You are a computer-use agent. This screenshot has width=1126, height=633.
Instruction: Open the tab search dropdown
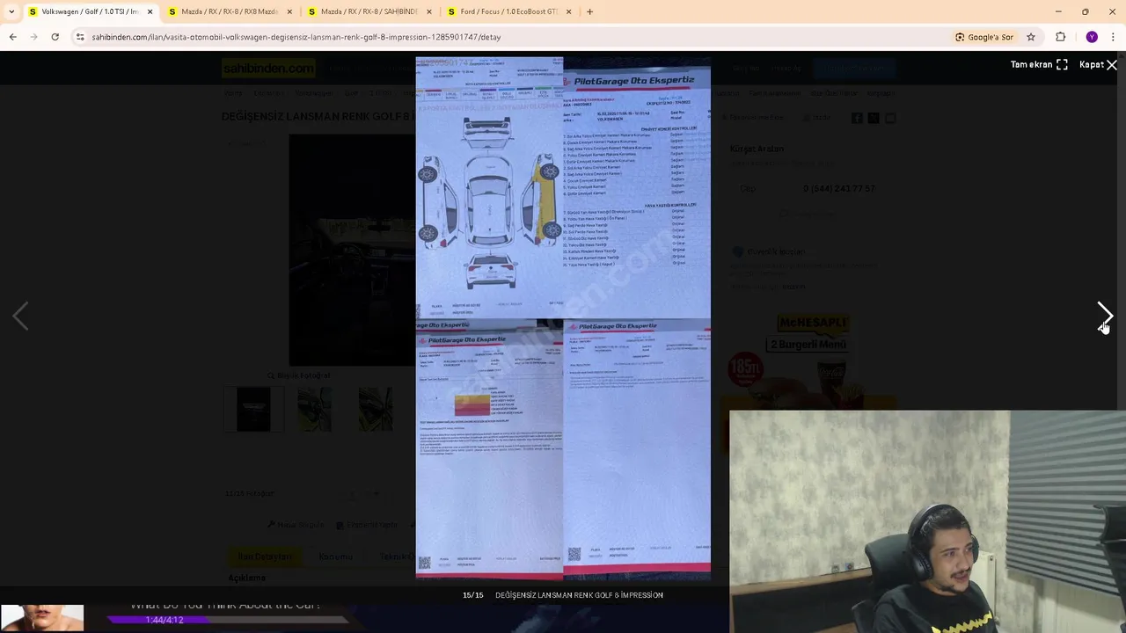click(x=11, y=11)
